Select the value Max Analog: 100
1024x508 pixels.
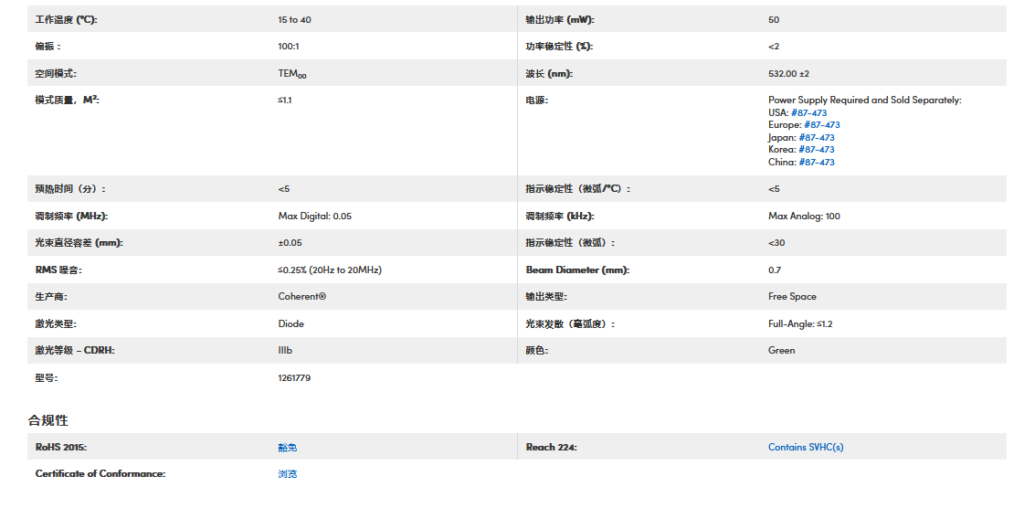(804, 217)
